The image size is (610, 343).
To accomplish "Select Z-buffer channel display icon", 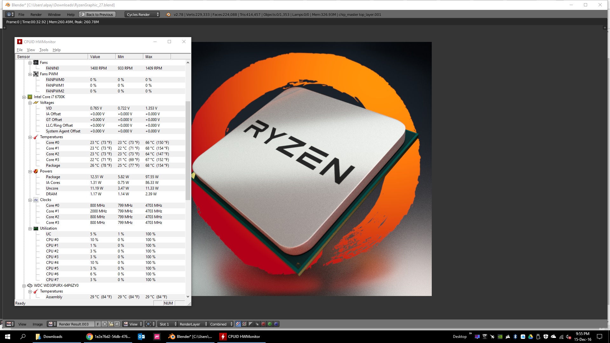I will tap(257, 324).
